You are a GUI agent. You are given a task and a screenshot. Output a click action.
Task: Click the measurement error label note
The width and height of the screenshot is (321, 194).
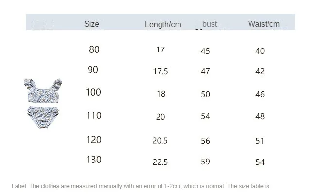(141, 186)
